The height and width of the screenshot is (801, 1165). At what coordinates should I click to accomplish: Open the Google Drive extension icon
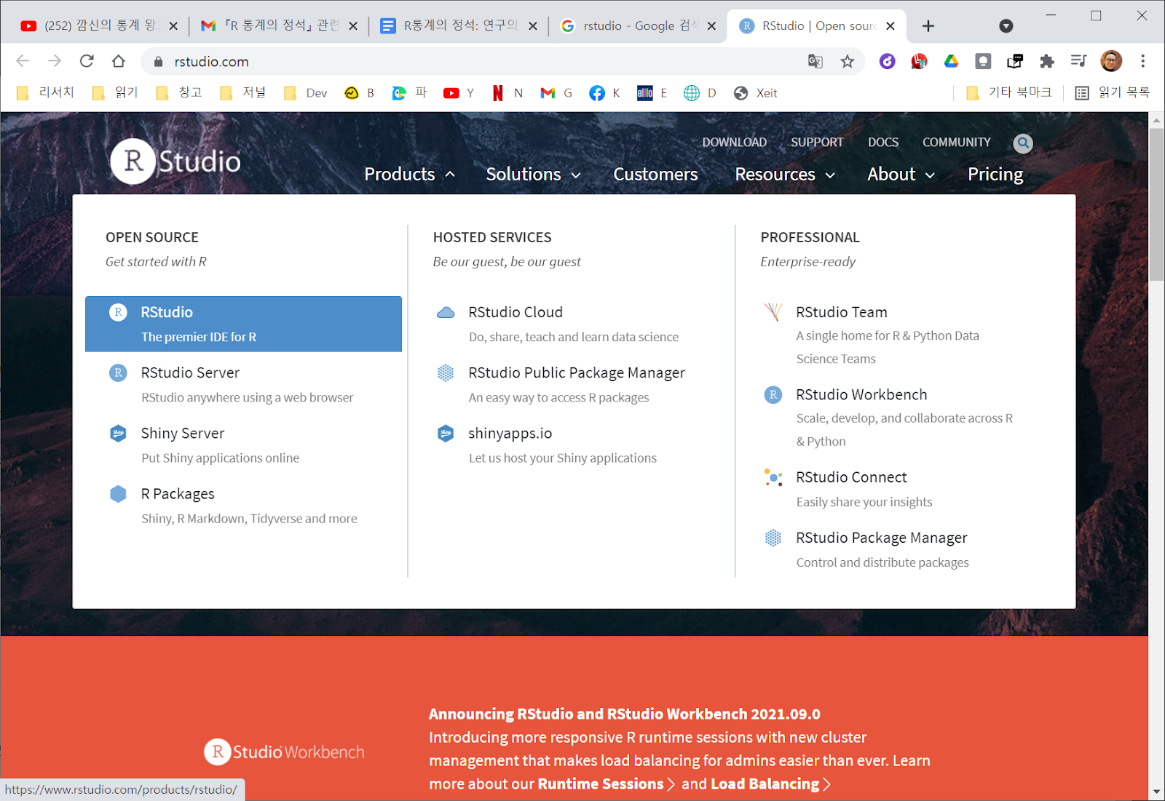(x=951, y=62)
